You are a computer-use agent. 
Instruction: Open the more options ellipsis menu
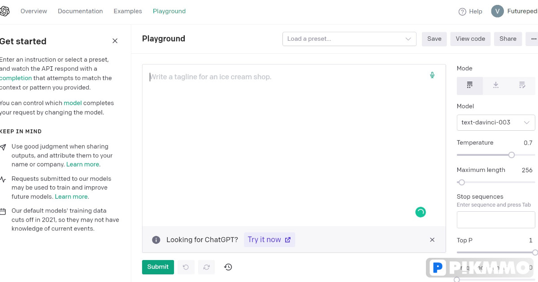533,39
